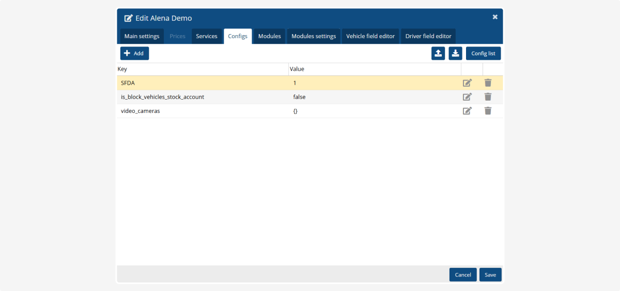Screen dimensions: 620x291
Task: Open the Driver field editor tab
Action: (428, 36)
